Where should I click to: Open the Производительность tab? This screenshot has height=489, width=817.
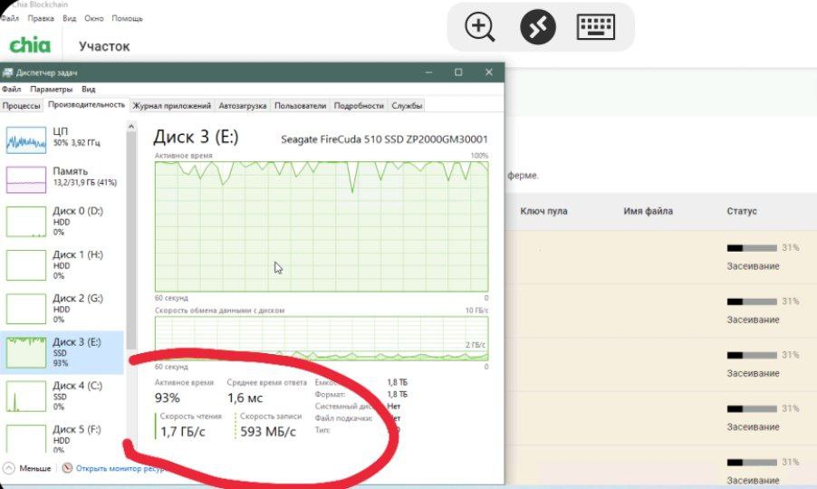(86, 105)
